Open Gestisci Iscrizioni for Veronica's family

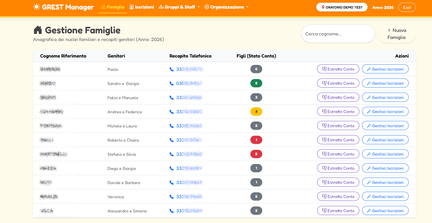pos(385,196)
